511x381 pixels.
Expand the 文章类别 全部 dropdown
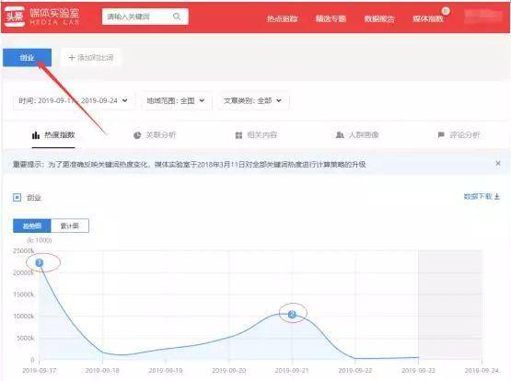tap(252, 100)
